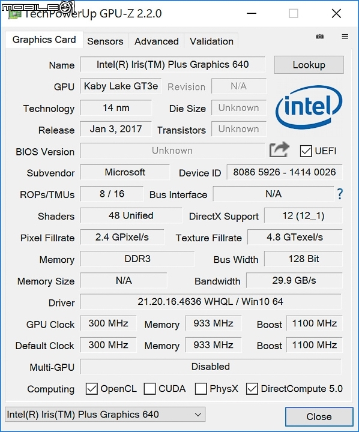Open the Intel Iris Plus Graphics 640 combo box
The image size is (359, 432).
105,415
